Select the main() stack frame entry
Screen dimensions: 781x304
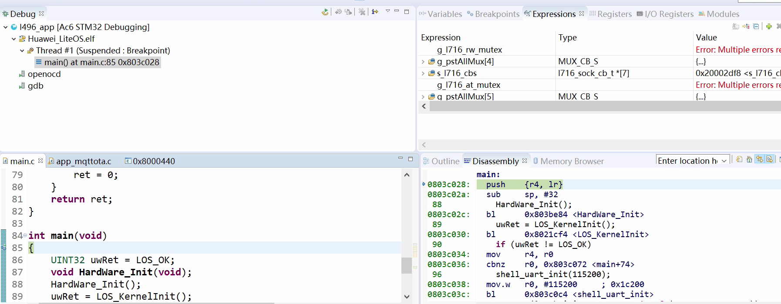(x=101, y=63)
